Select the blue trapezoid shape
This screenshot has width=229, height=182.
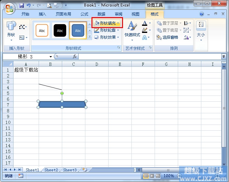[x=62, y=104]
